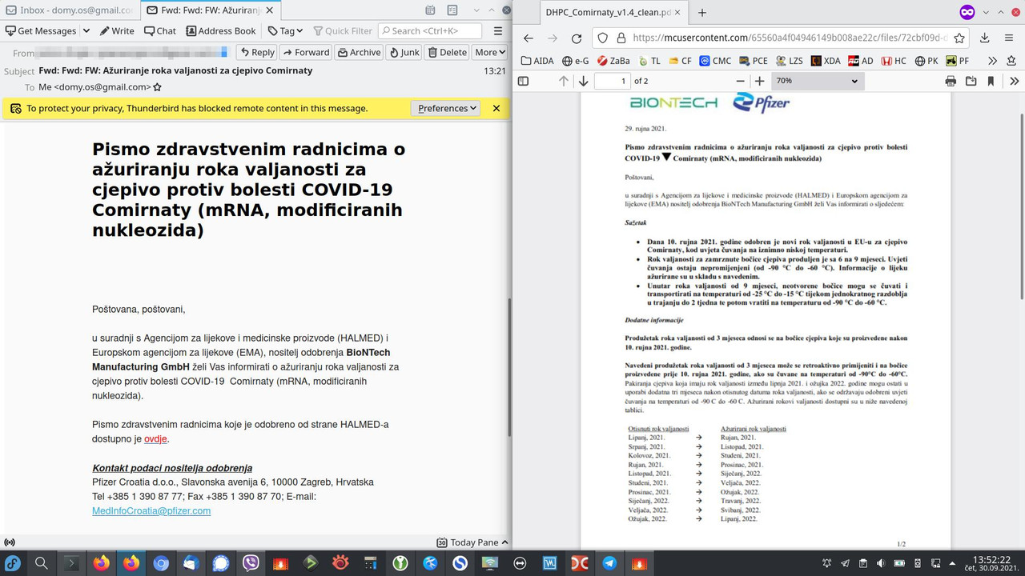Archive the email message

358,52
